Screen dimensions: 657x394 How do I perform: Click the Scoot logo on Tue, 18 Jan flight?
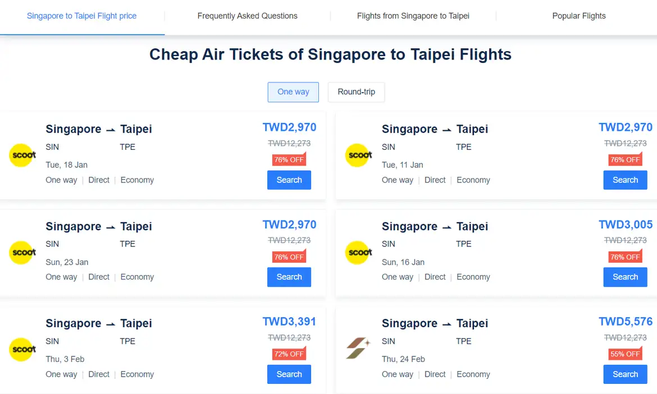[x=22, y=155]
